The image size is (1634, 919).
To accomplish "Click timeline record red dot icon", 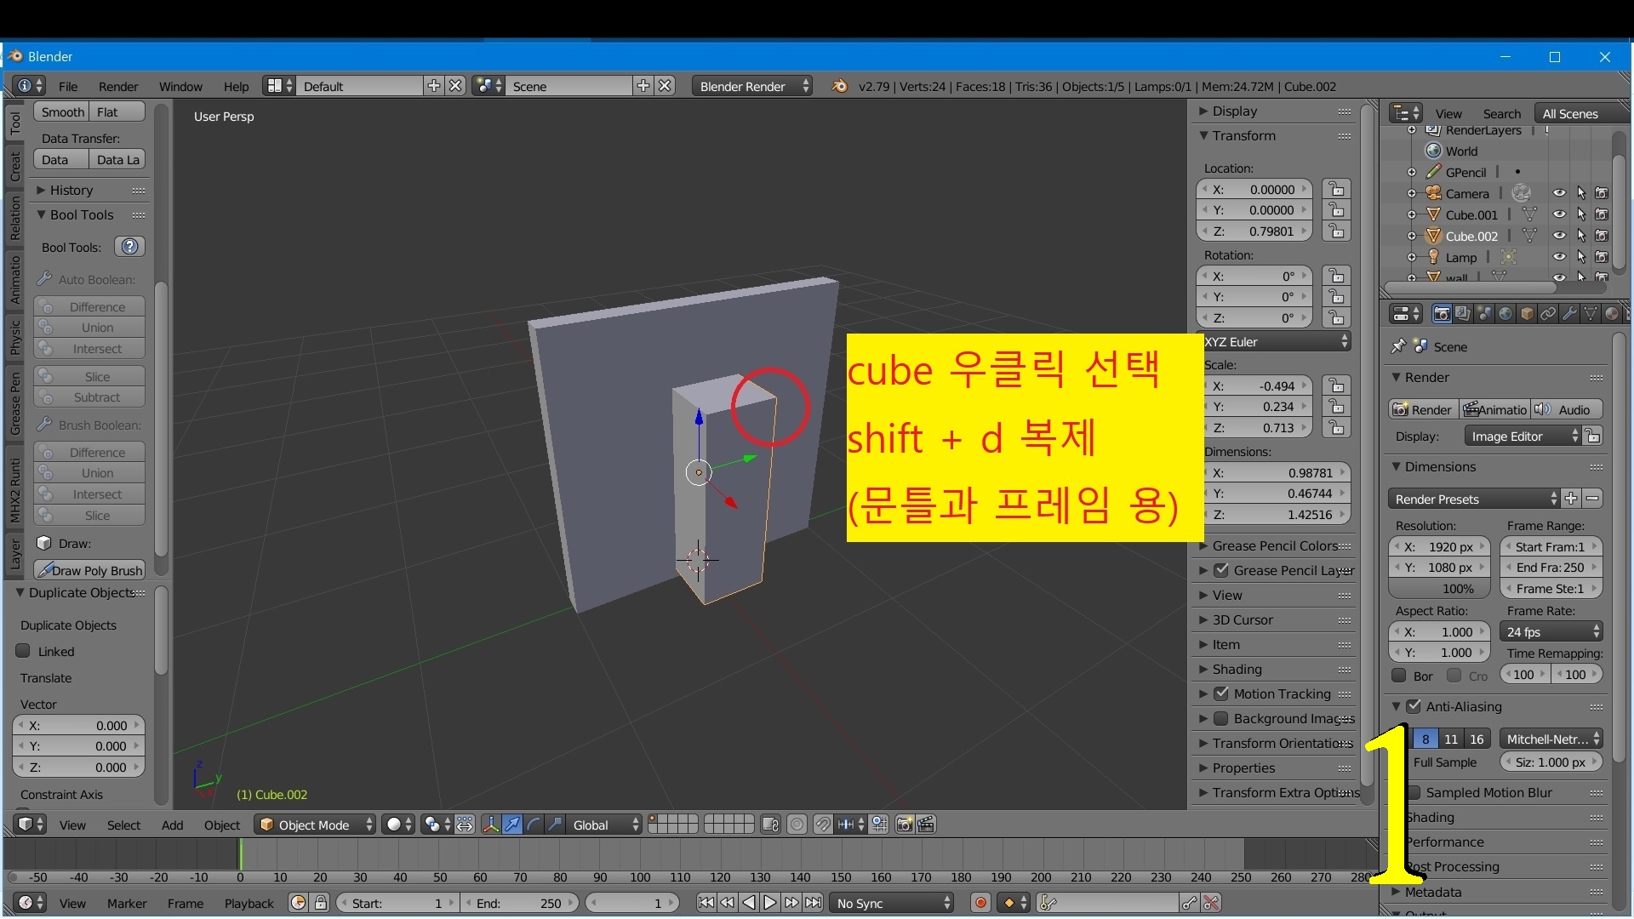I will [x=980, y=903].
